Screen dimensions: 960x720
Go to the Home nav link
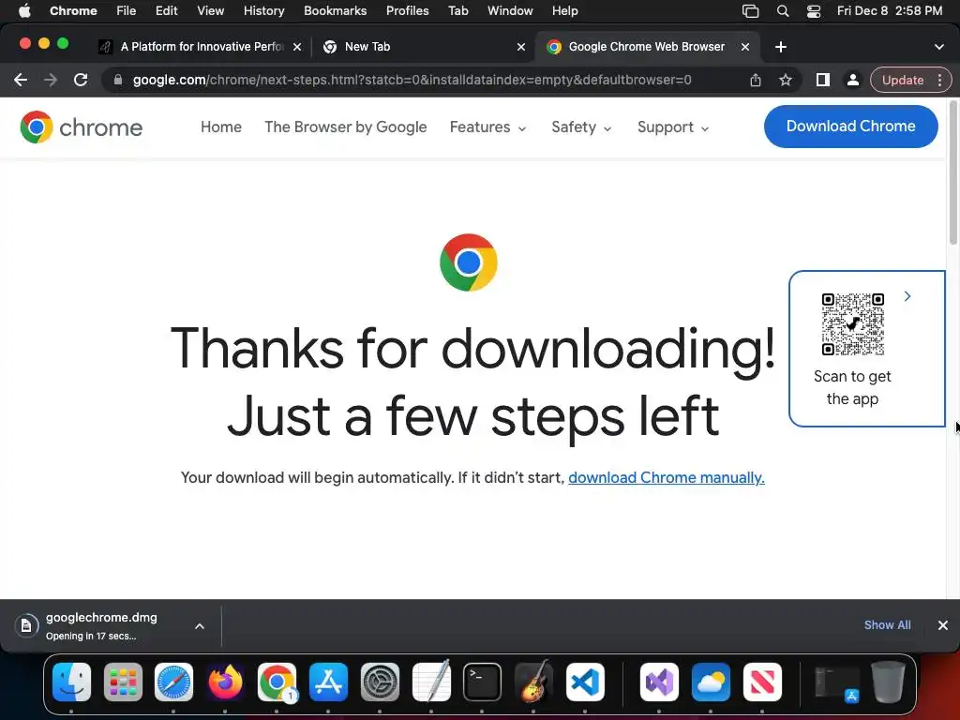click(221, 127)
